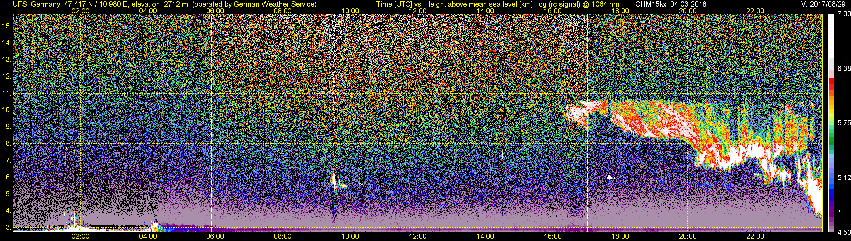Select the 5. km height axis label
Screen dimensions: 851x241
(x=8, y=194)
